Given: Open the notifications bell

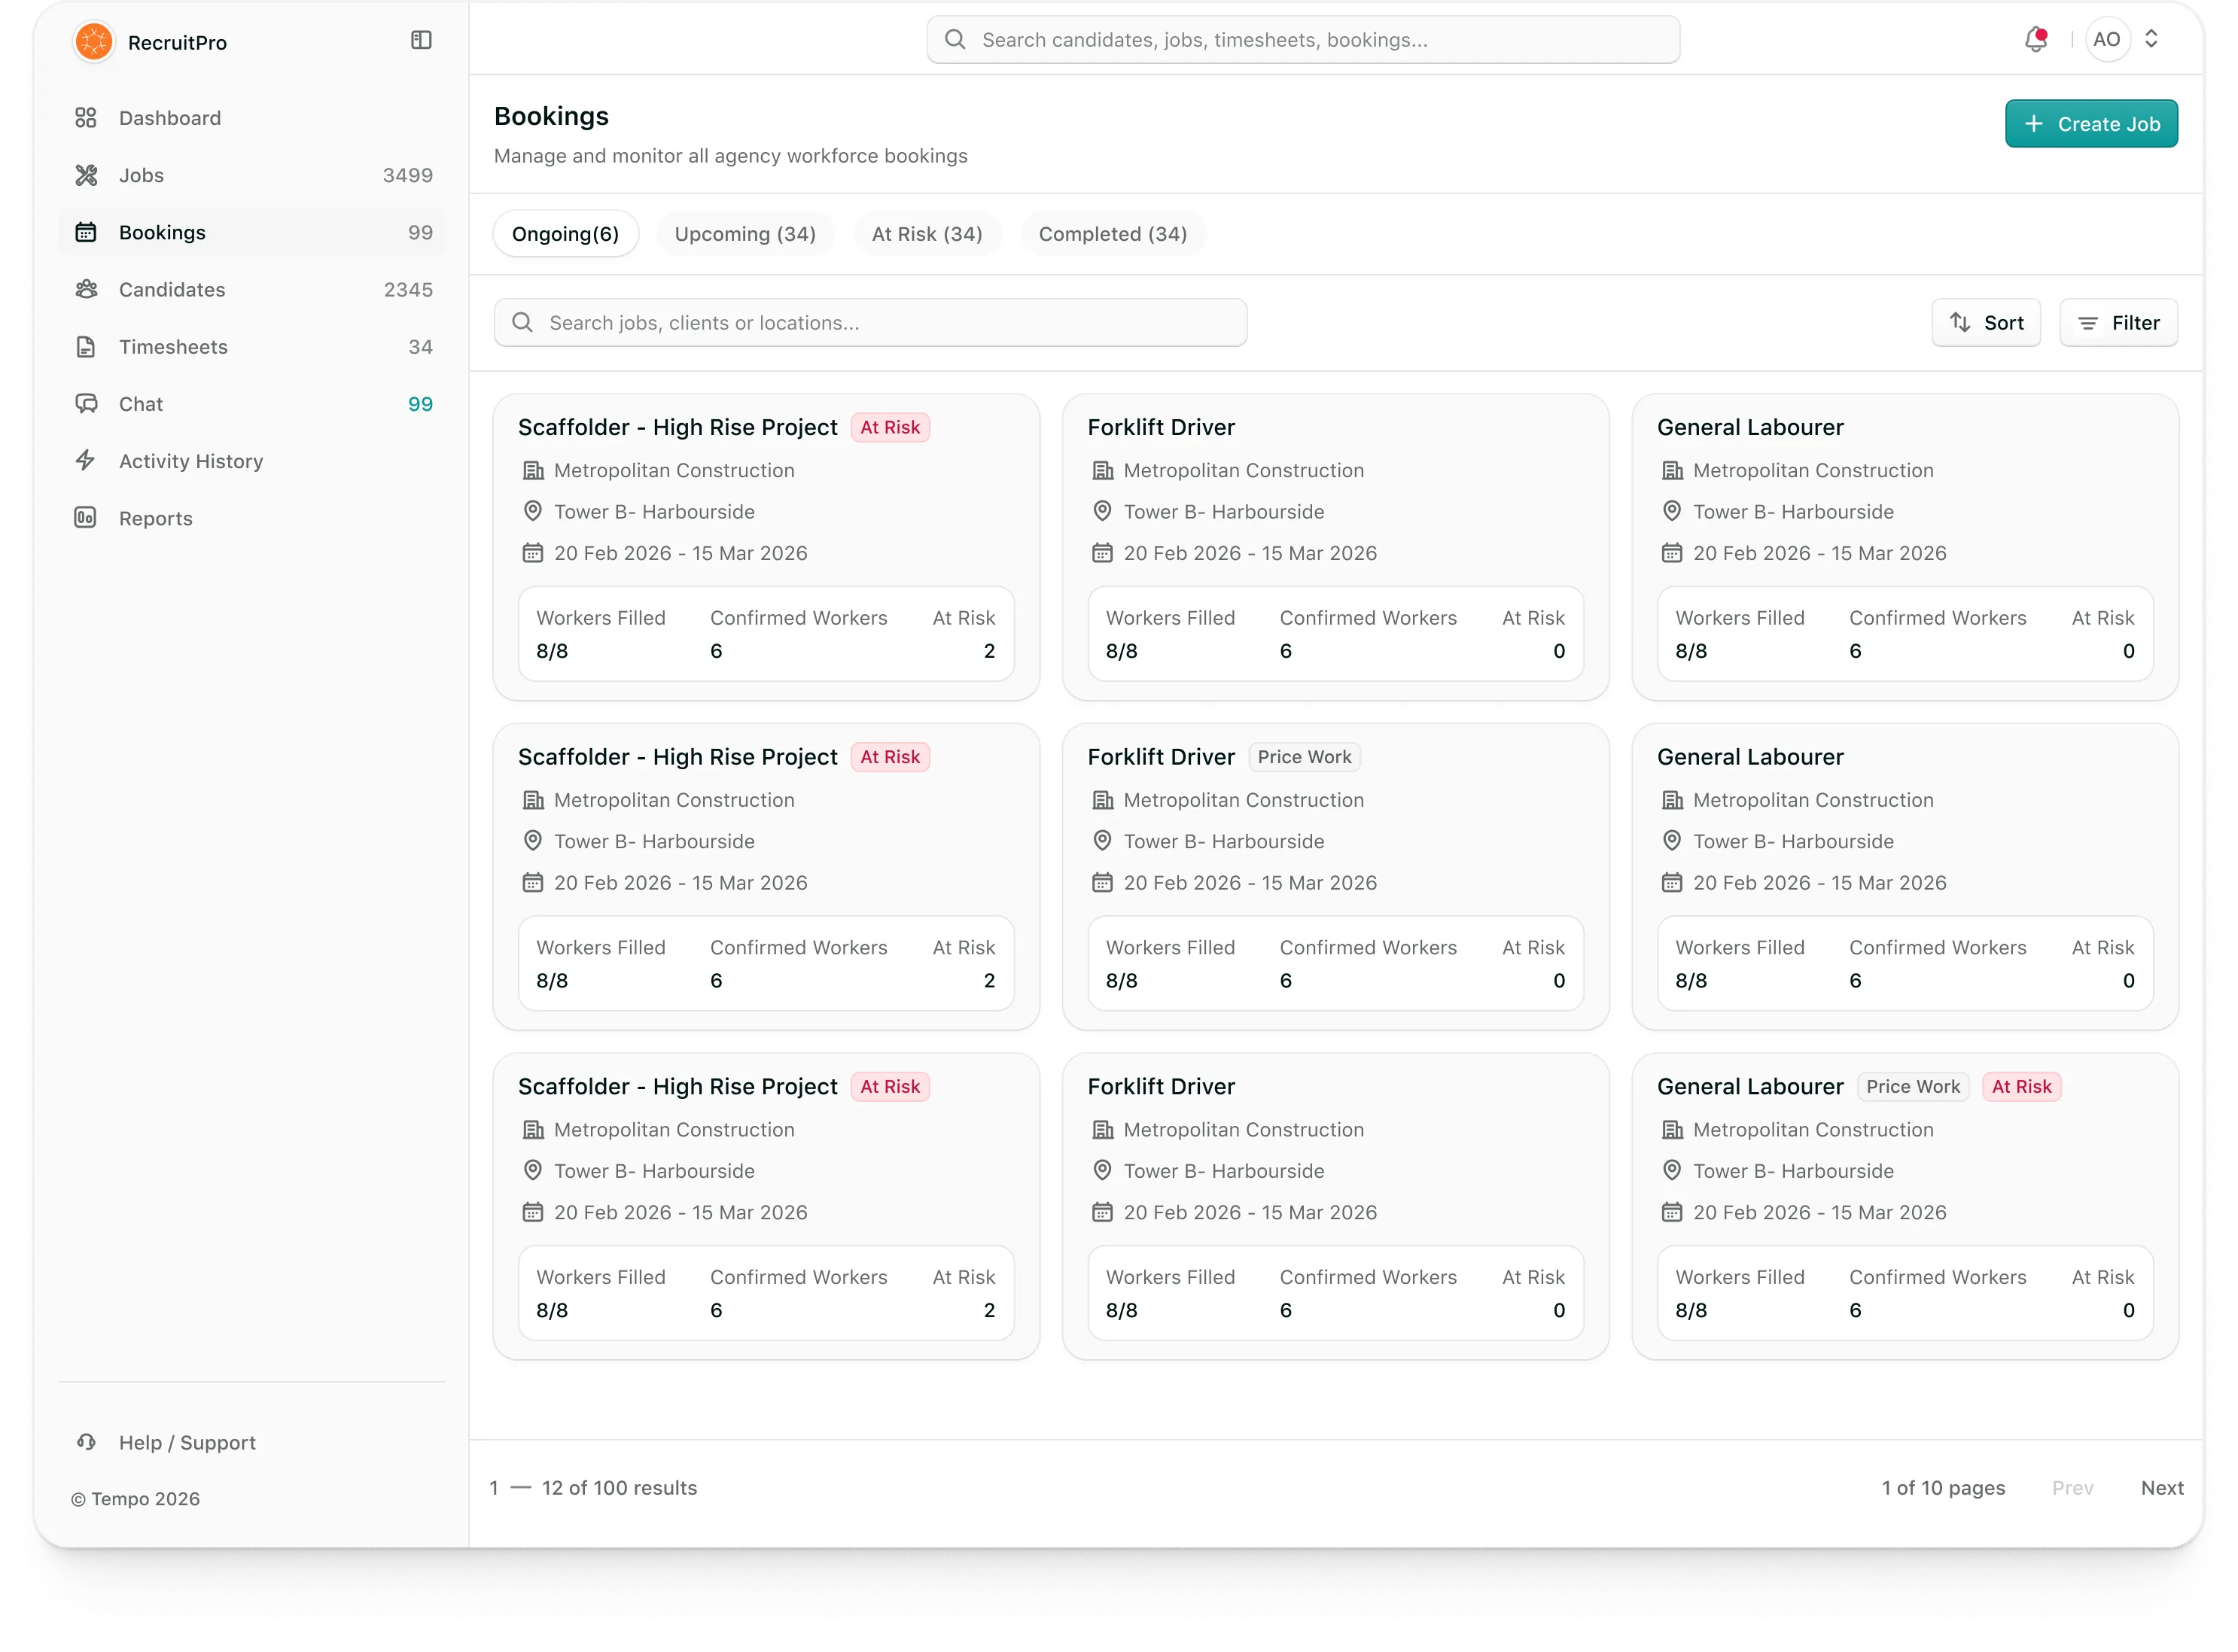Looking at the screenshot, I should (2035, 40).
